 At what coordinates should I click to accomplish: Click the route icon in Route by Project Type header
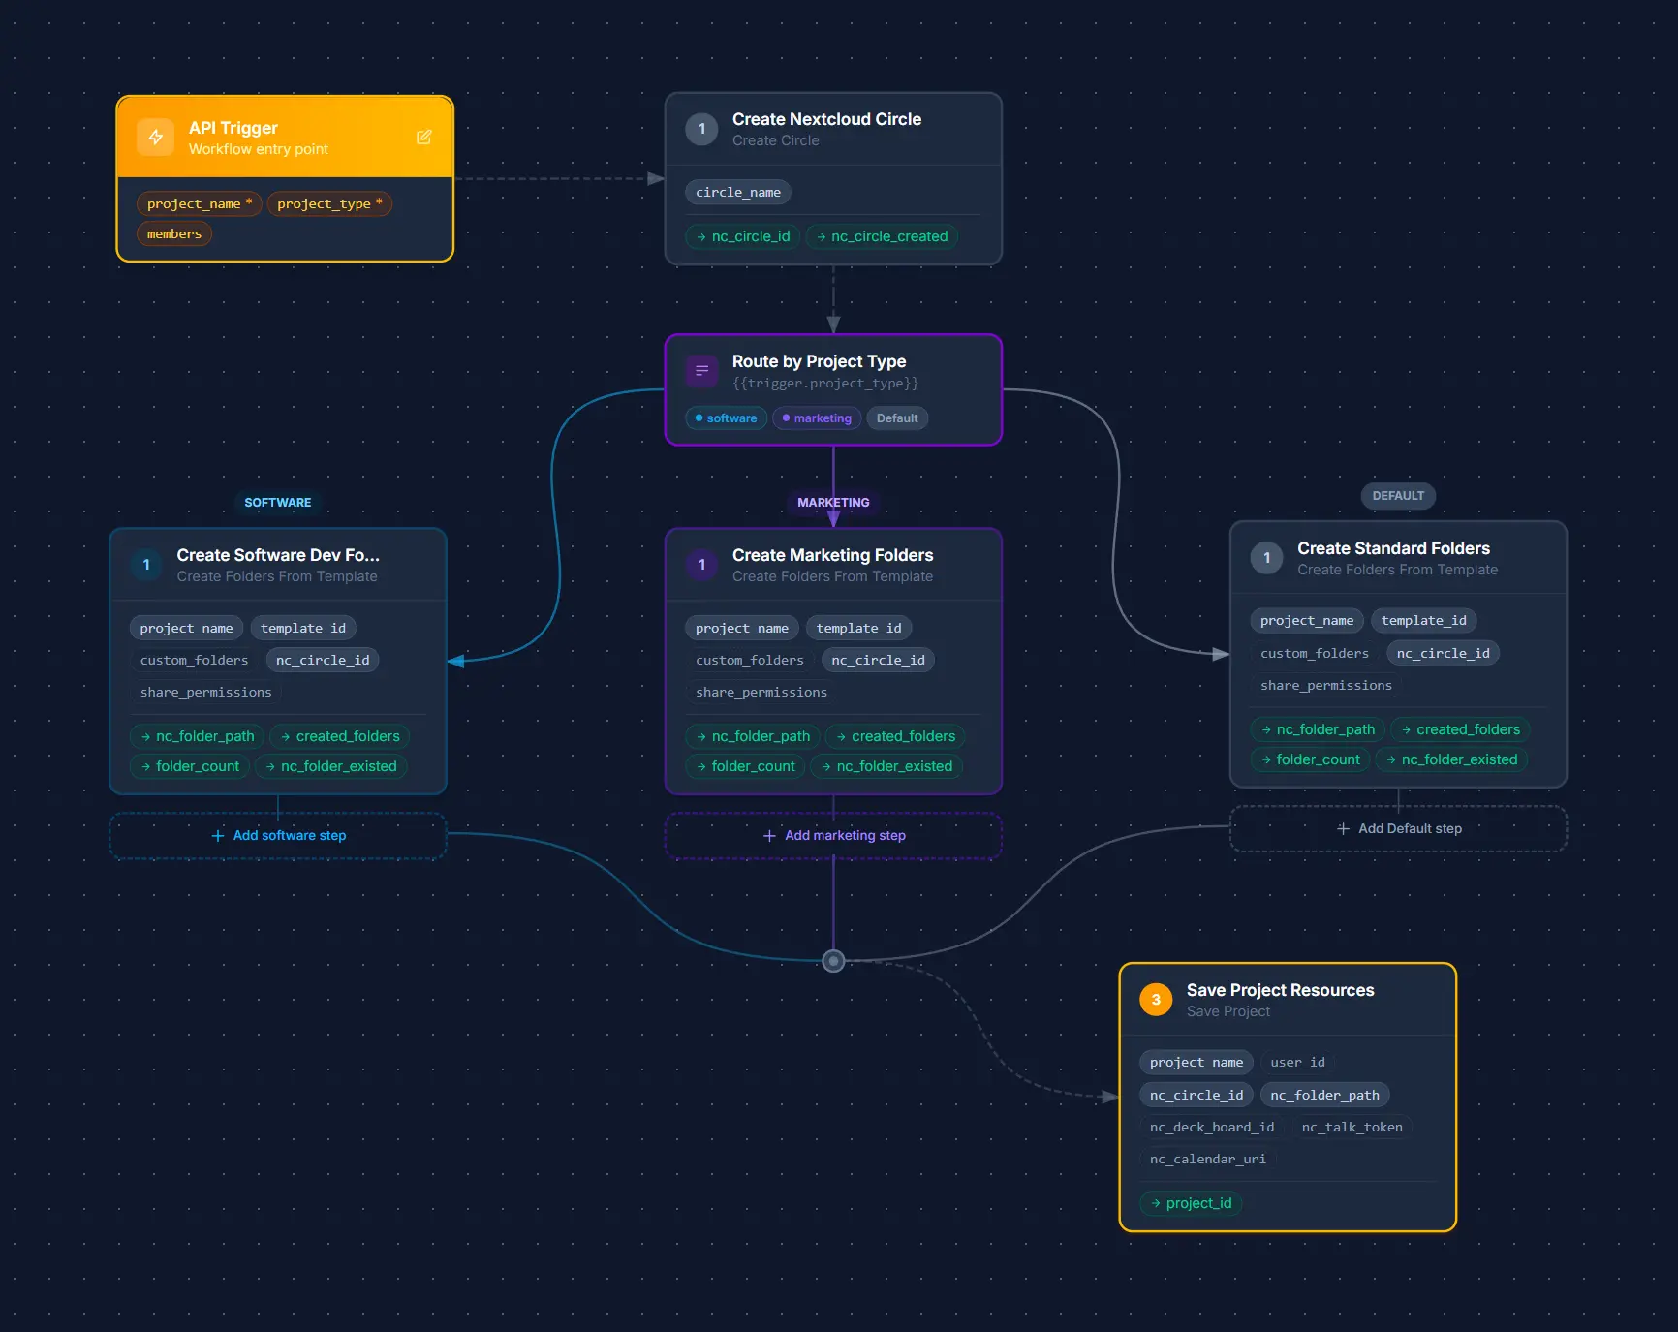701,370
